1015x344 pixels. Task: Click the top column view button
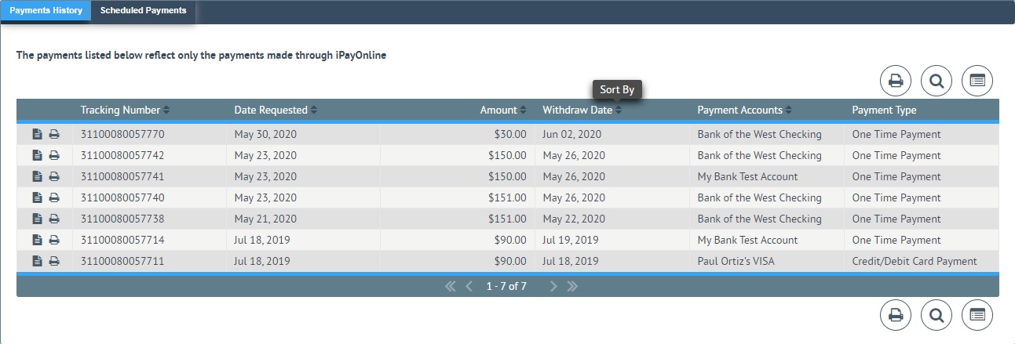coord(977,80)
